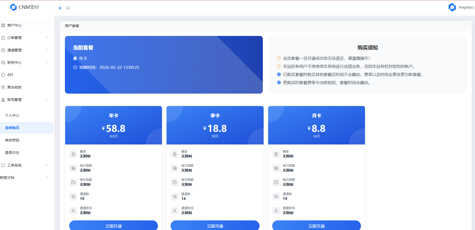Click the 月卡 ¥8.8 price header
The image size is (475, 230).
(317, 125)
